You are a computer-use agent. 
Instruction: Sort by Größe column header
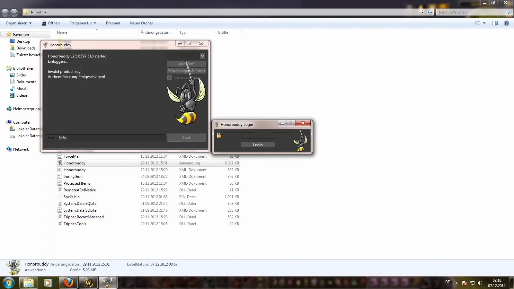tap(223, 32)
